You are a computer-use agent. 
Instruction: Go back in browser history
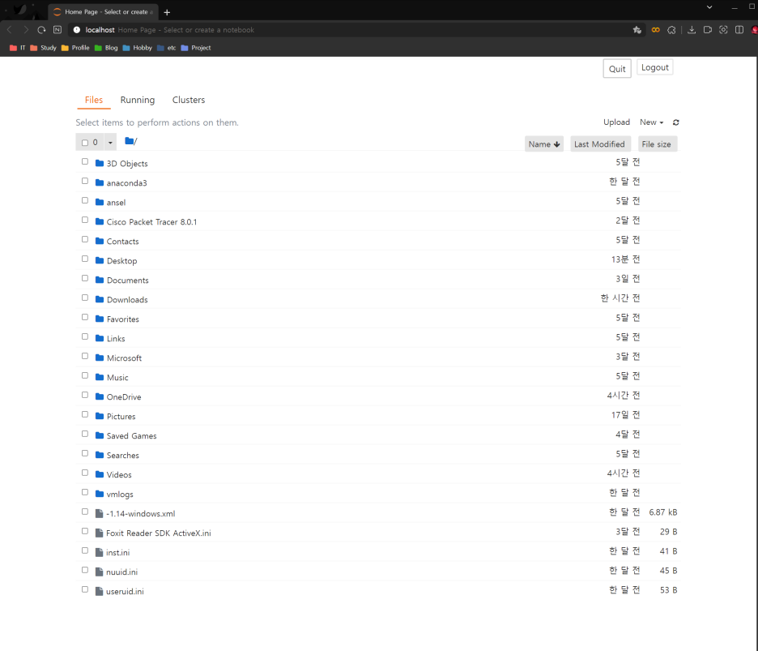point(10,30)
